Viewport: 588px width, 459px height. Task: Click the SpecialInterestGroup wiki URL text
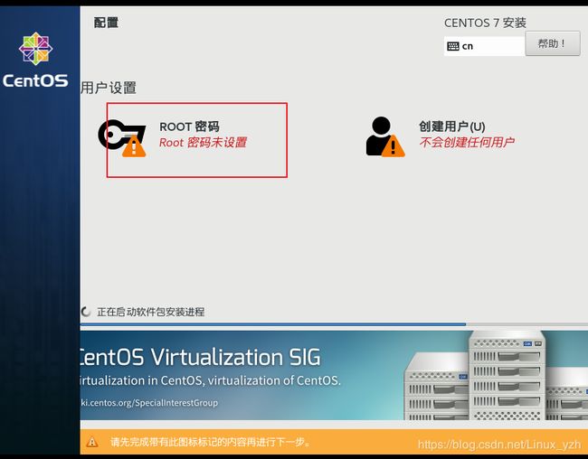pos(149,403)
